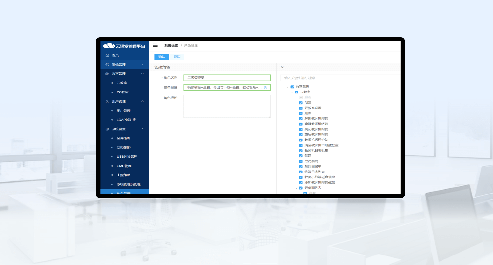Open the PC教室 sidebar menu item
The height and width of the screenshot is (265, 493).
tap(122, 92)
